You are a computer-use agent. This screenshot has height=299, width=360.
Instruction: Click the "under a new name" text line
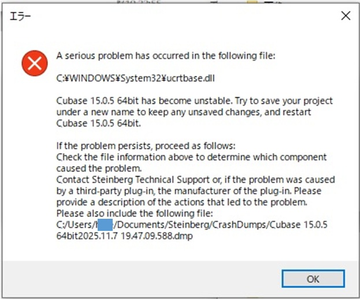tap(184, 111)
